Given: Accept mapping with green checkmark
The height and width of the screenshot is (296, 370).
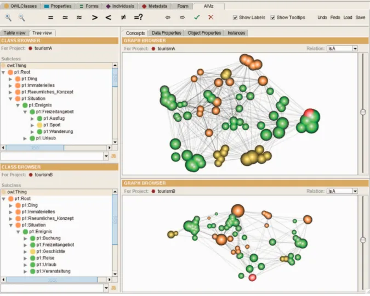Looking at the screenshot, I should click(197, 17).
